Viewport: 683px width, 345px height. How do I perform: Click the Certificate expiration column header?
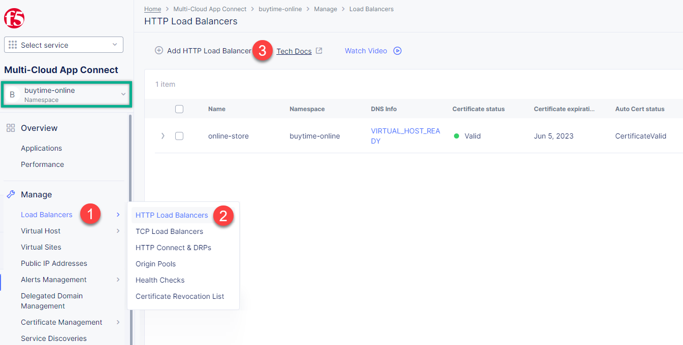(x=564, y=109)
